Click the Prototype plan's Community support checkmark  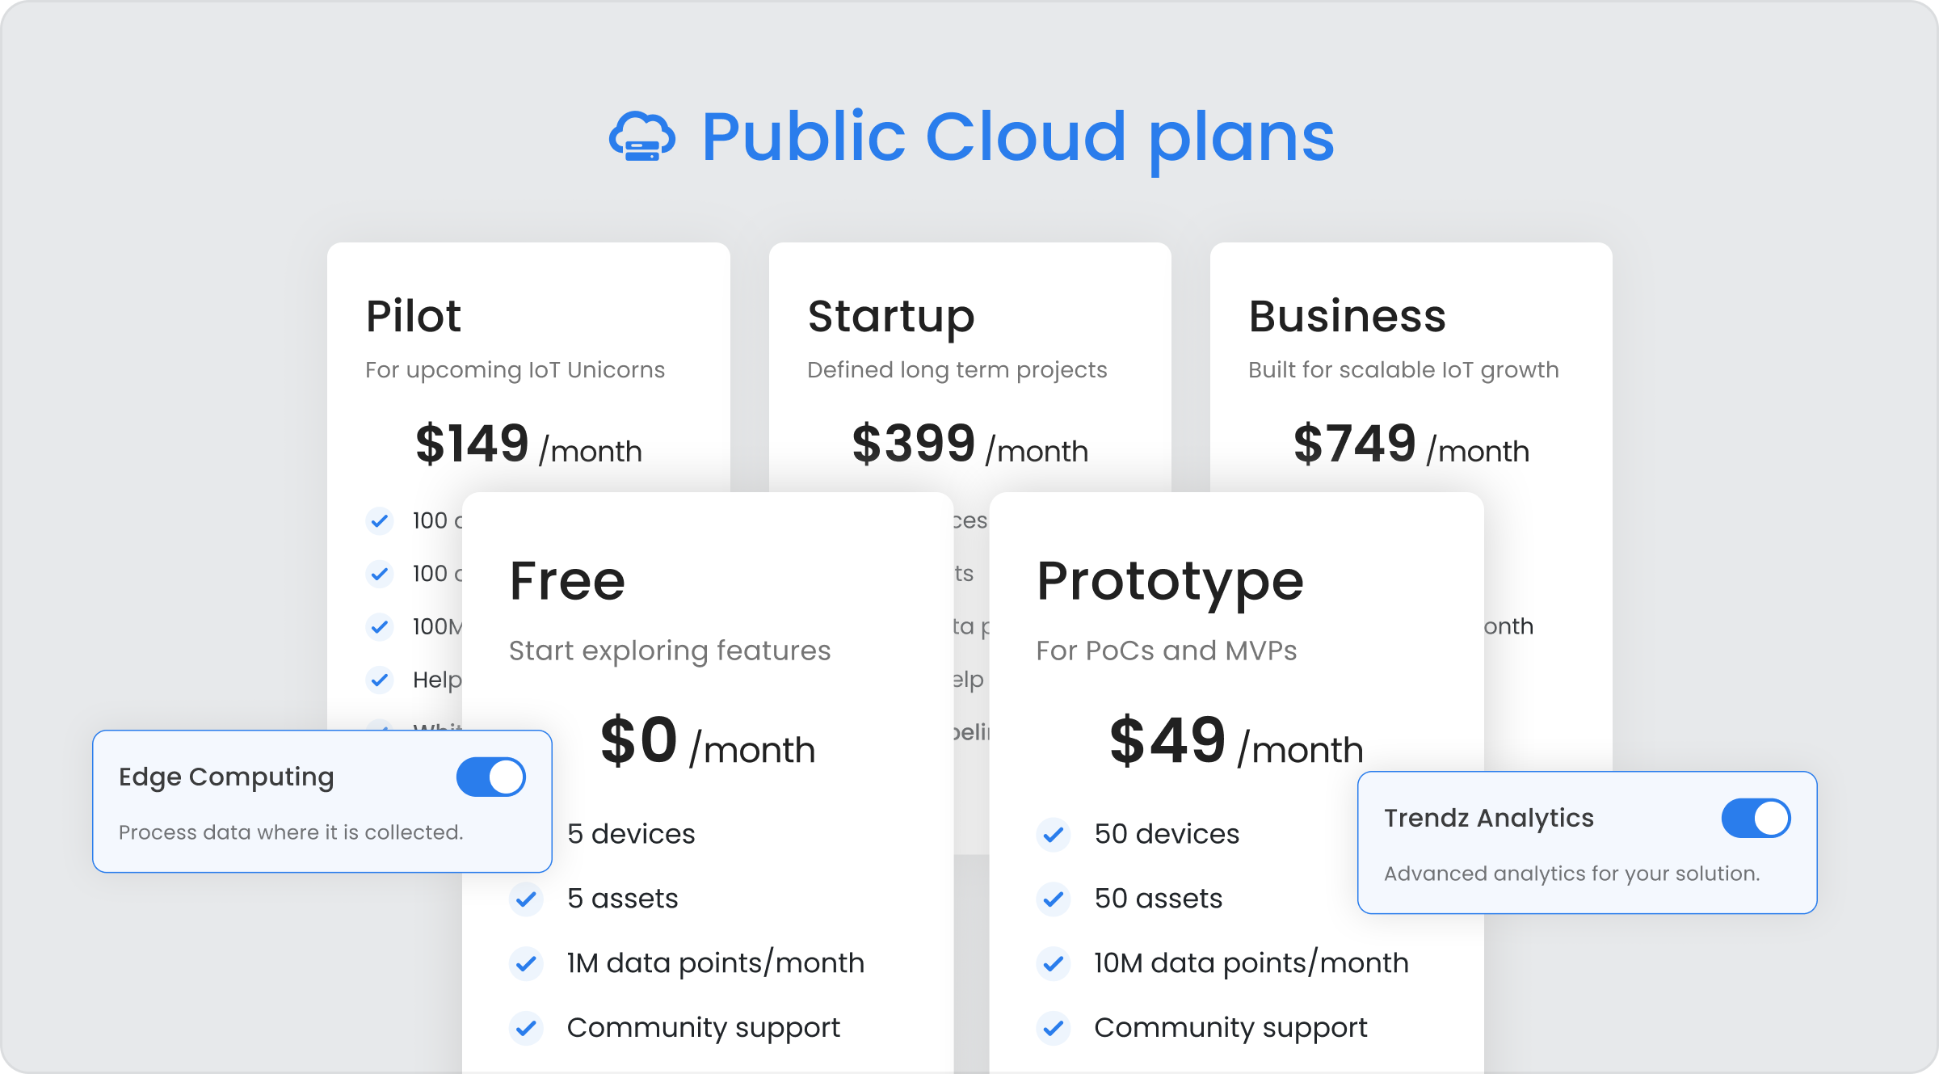tap(1054, 1028)
